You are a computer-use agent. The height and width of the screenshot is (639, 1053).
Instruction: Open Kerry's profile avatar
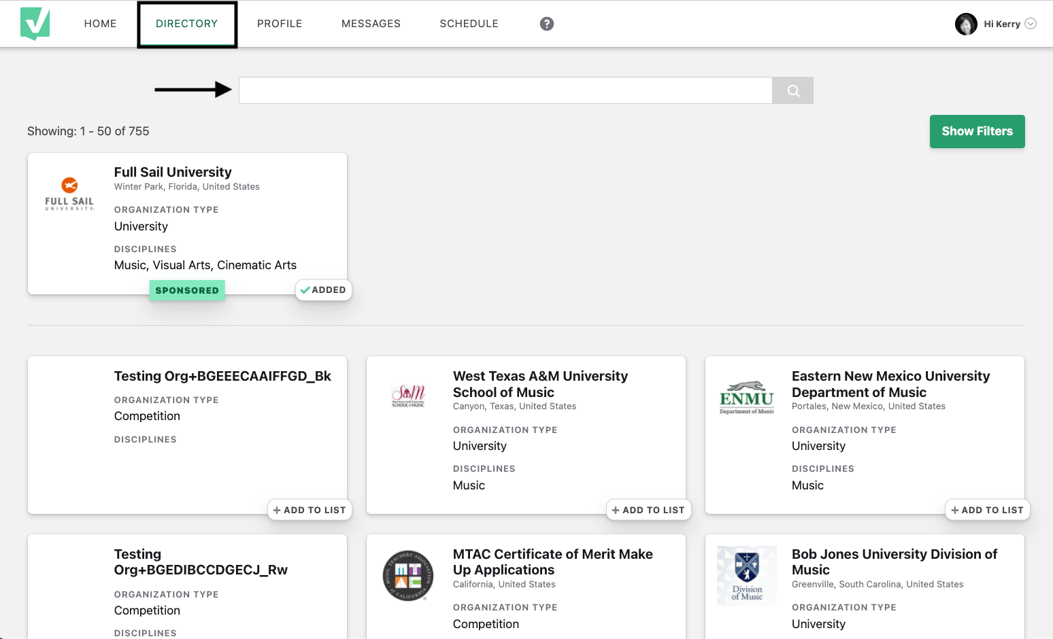coord(966,24)
